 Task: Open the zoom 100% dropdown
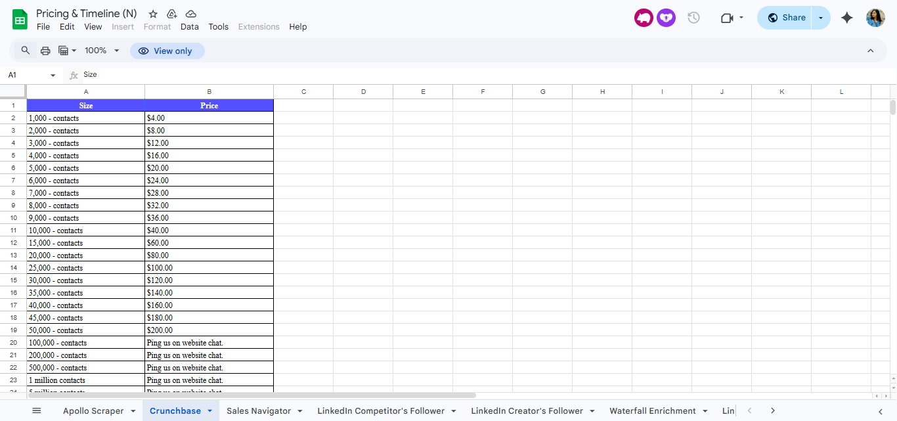click(102, 51)
